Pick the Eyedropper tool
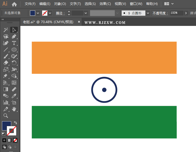The height and width of the screenshot is (152, 196). click(14, 96)
